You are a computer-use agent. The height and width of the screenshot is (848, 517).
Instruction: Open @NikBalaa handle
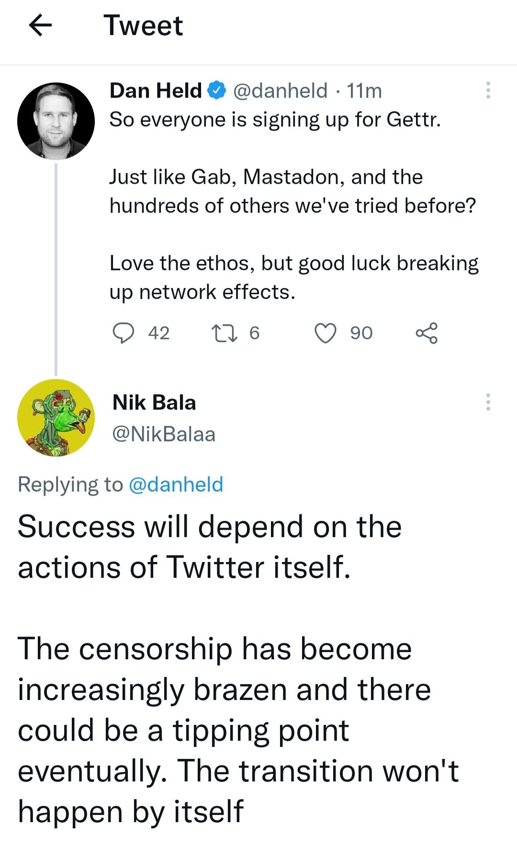[163, 435]
